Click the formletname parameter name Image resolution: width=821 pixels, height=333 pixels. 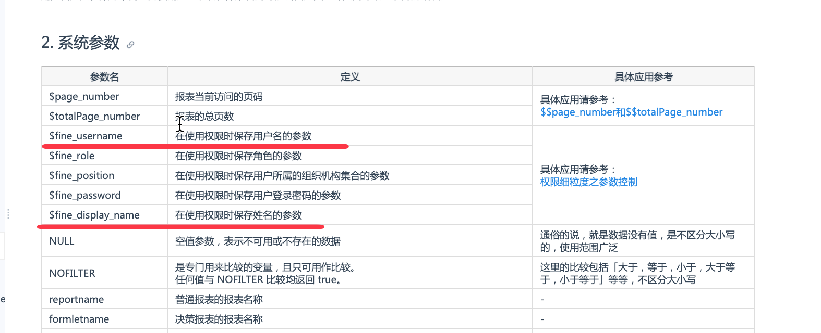pos(79,319)
